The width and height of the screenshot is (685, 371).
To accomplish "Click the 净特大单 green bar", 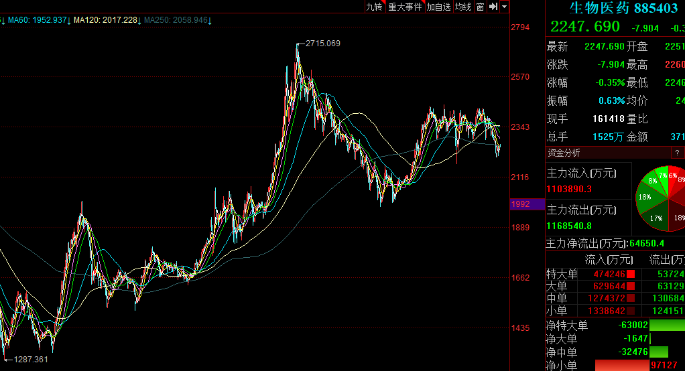I will click(667, 325).
